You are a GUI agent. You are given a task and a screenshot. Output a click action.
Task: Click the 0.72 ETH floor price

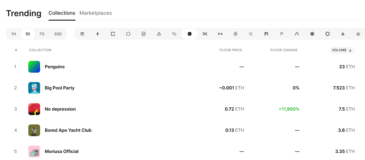(x=234, y=109)
